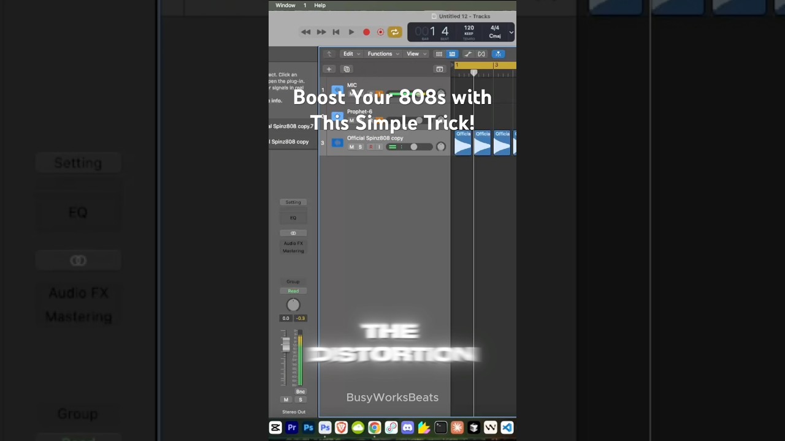Solo the Official Spinz808 copy track
Screen dimensions: 785x441
[x=360, y=147]
